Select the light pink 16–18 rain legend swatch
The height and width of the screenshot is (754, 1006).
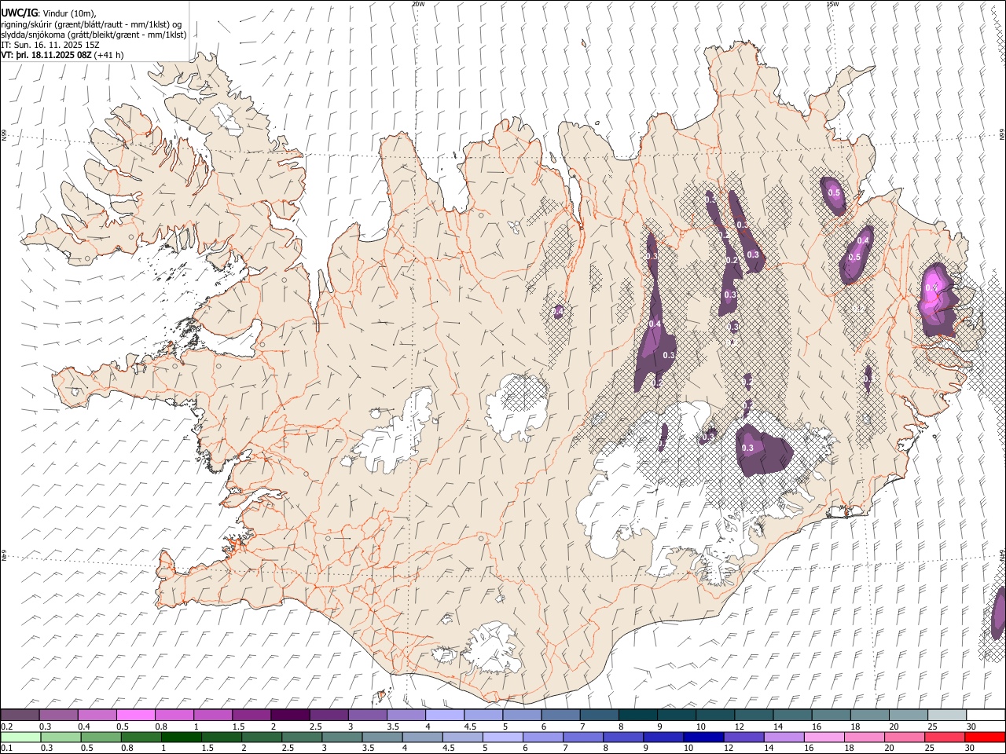[x=824, y=738]
